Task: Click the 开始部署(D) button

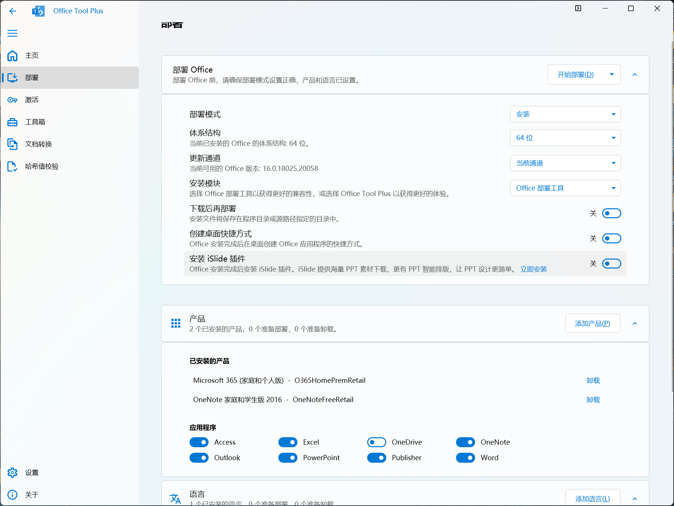Action: point(576,75)
